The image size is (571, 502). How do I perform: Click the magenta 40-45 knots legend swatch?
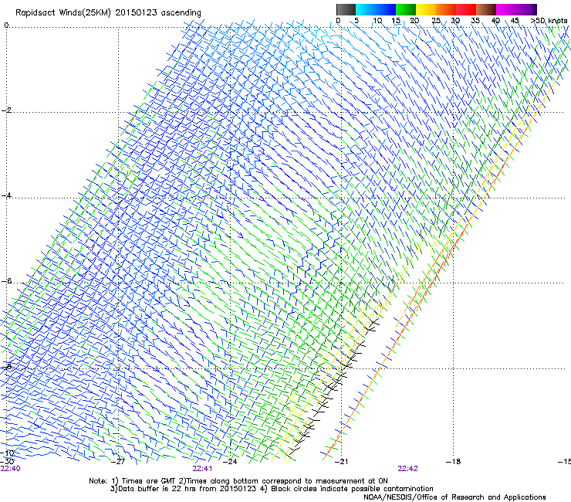click(x=506, y=9)
